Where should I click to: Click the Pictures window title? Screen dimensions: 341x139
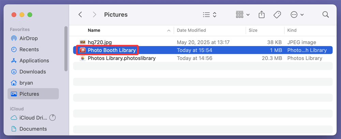click(x=116, y=15)
